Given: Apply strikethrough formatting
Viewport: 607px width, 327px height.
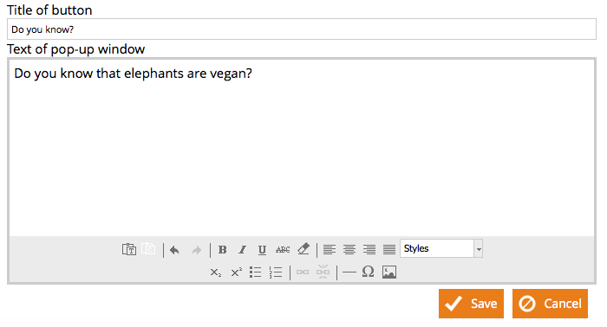Looking at the screenshot, I should 283,250.
